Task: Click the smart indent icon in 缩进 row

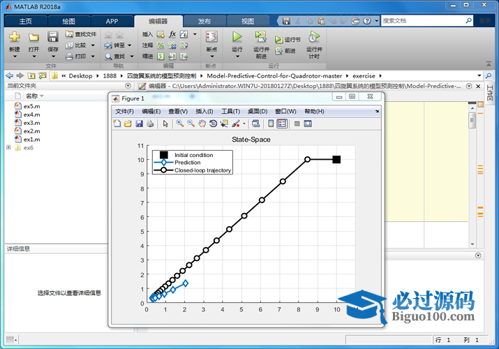Action: click(161, 57)
